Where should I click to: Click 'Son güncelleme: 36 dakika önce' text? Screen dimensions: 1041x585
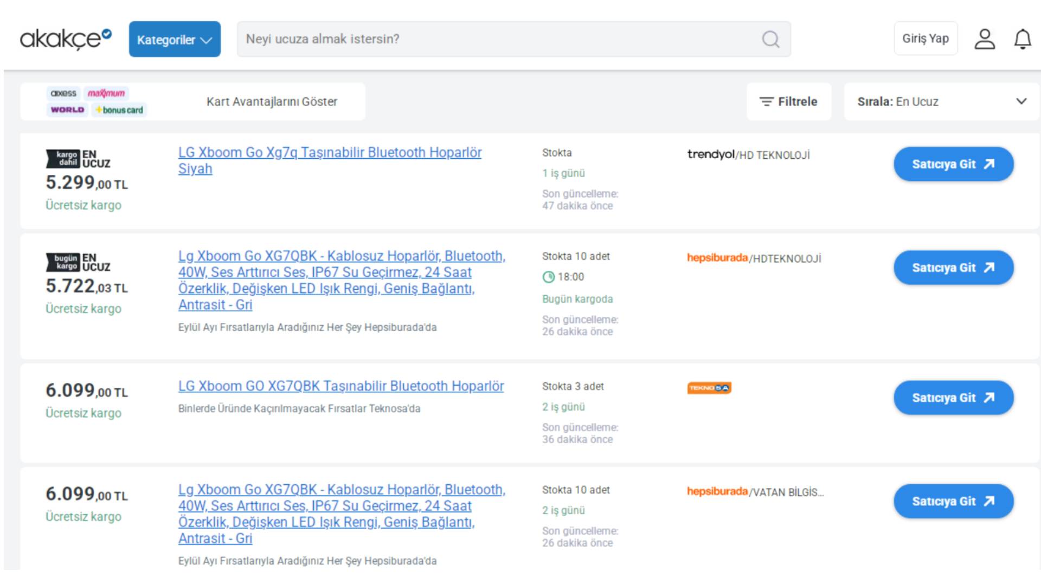580,433
